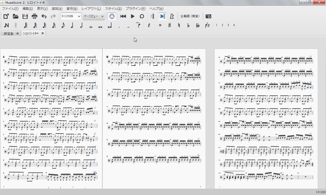Click the redo arrow icon
The image size is (326, 195).
point(53,16)
